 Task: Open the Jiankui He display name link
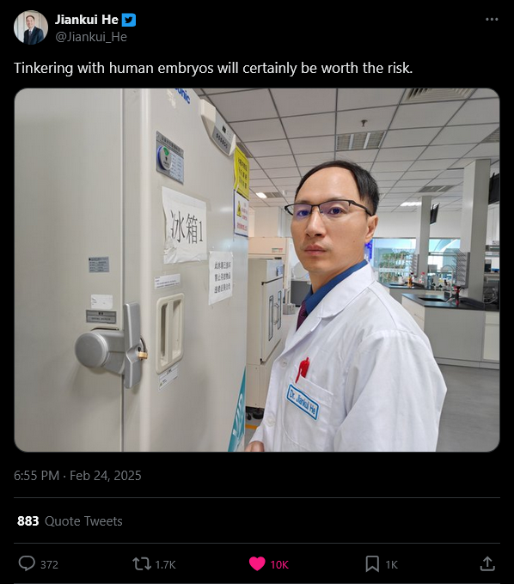[x=87, y=20]
